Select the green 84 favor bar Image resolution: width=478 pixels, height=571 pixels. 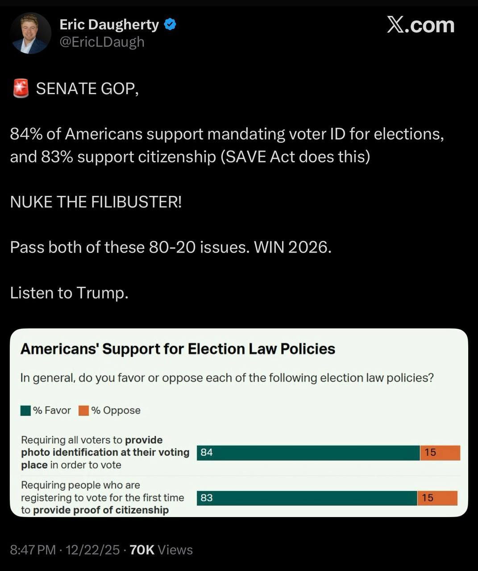tap(308, 452)
